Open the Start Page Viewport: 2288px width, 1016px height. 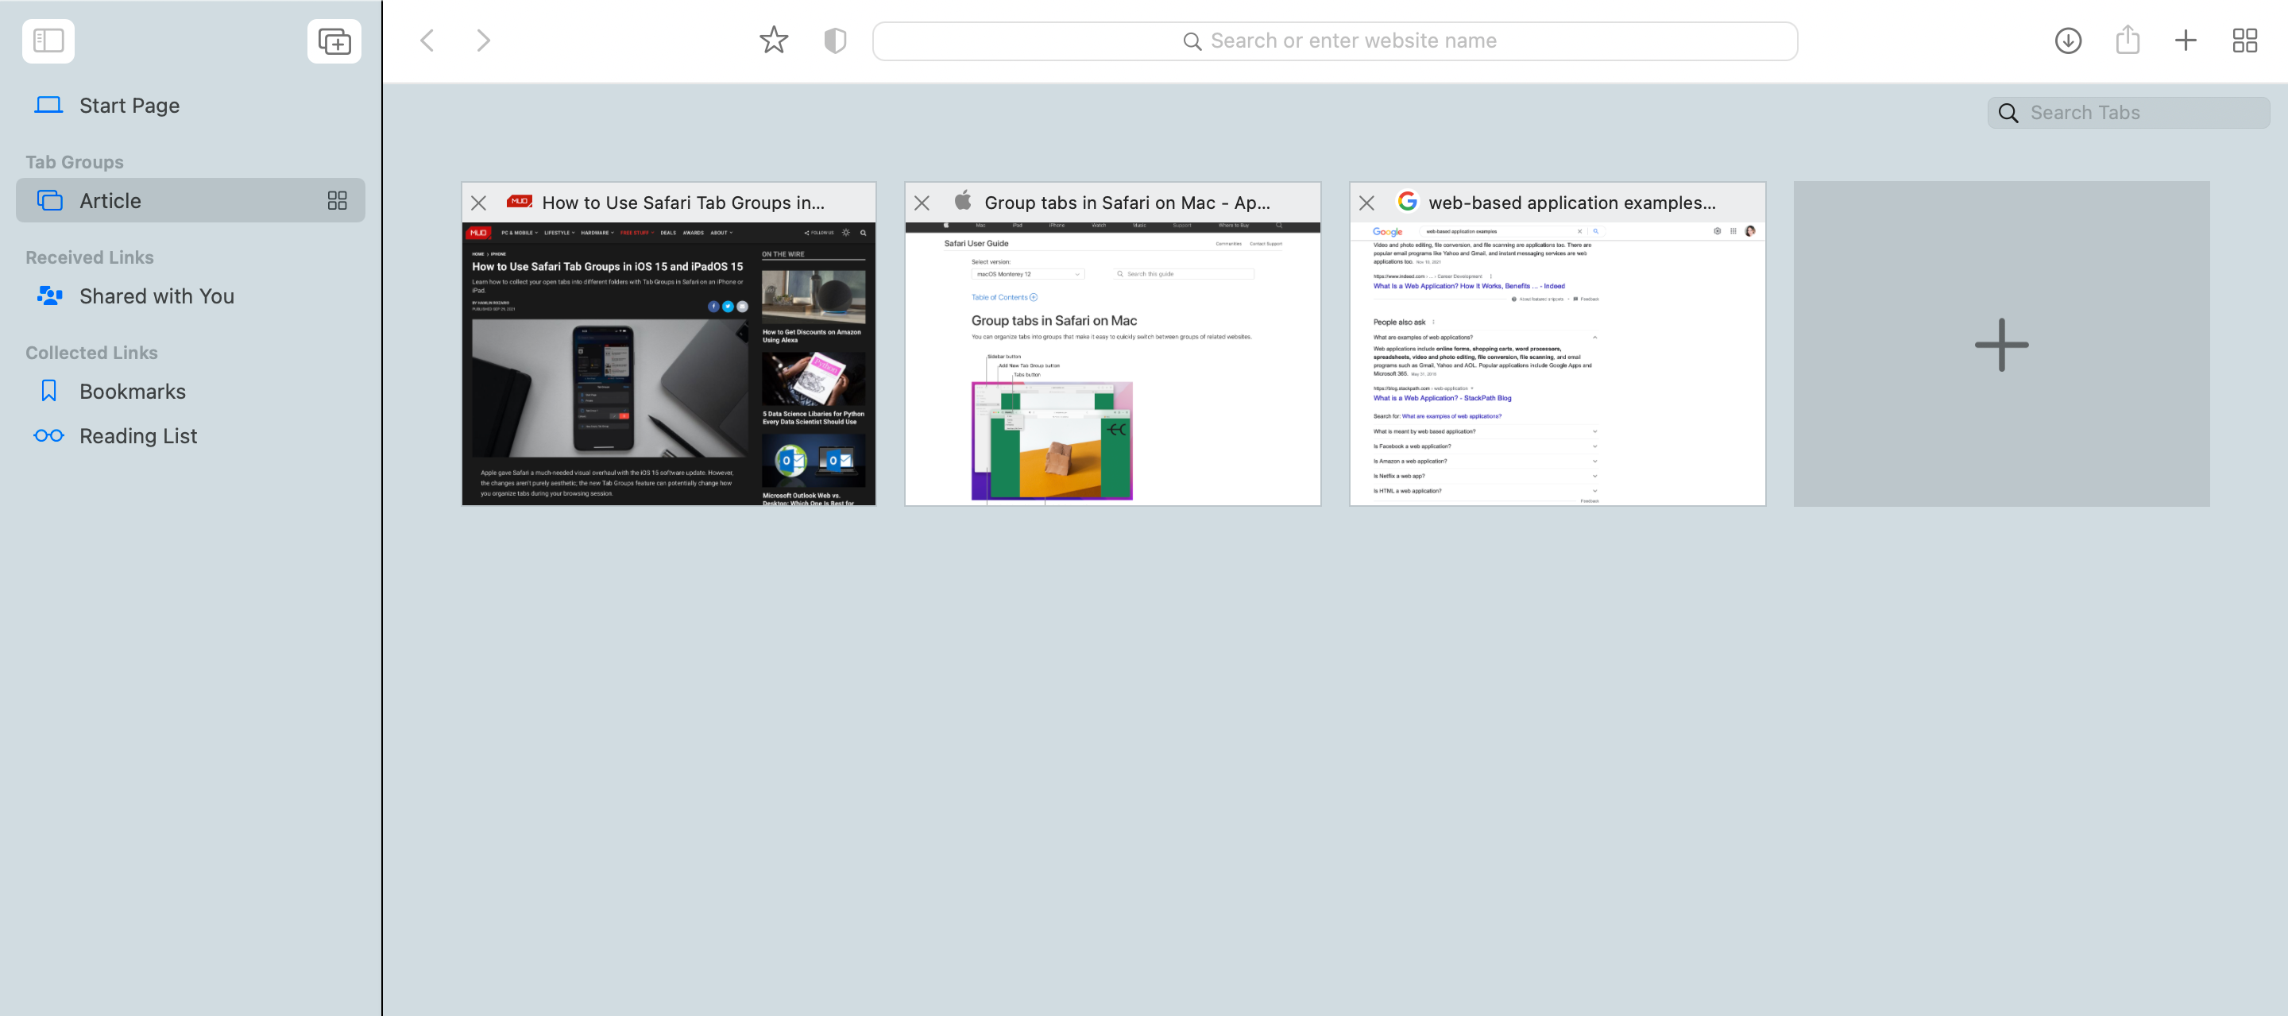[x=129, y=103]
